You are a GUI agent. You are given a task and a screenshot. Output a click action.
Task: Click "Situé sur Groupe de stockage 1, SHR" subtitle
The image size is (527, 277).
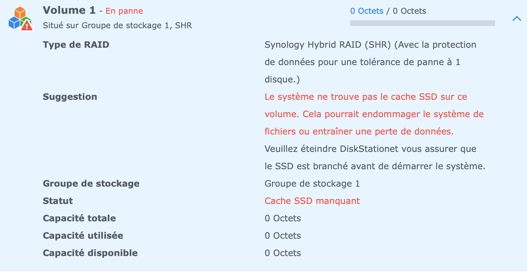[x=117, y=26]
